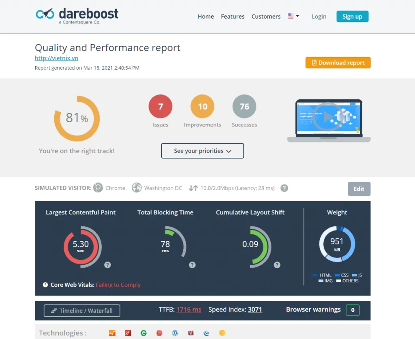Click the Yoast SEO technology icon
The width and height of the screenshot is (415, 339).
tap(190, 333)
